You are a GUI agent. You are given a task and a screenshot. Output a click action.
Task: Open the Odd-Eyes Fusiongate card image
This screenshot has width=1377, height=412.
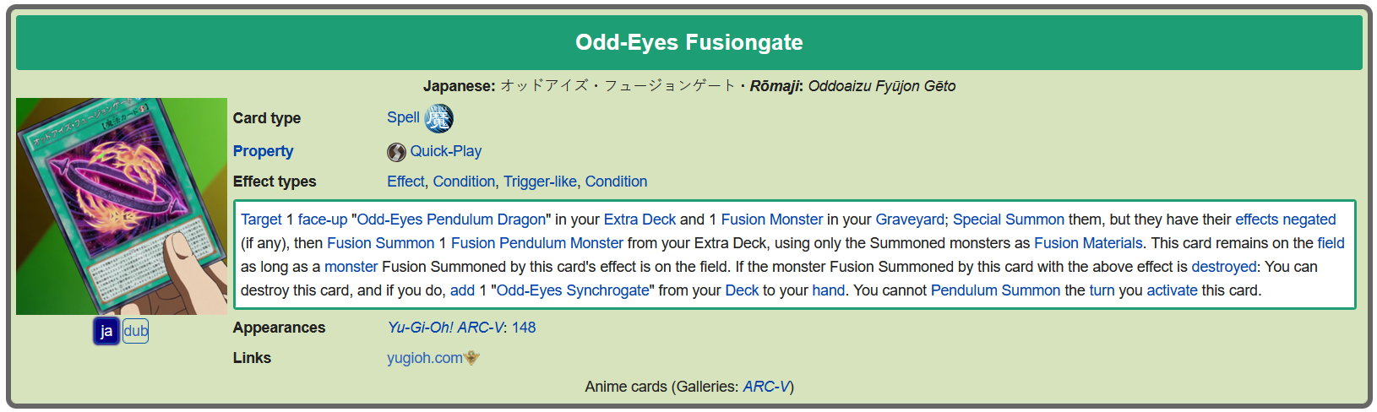pyautogui.click(x=122, y=206)
